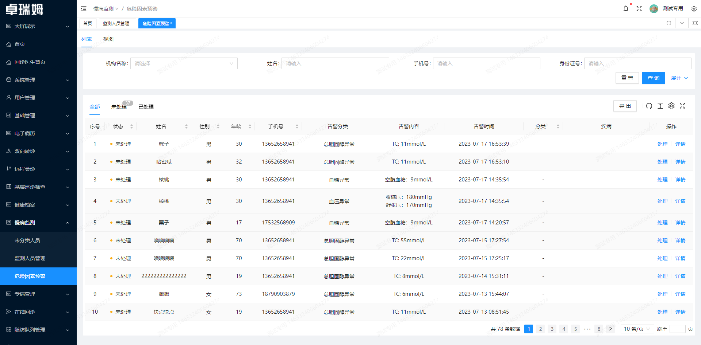This screenshot has width=701, height=345.
Task: Click 处理 for patient 微微
Action: (662, 294)
